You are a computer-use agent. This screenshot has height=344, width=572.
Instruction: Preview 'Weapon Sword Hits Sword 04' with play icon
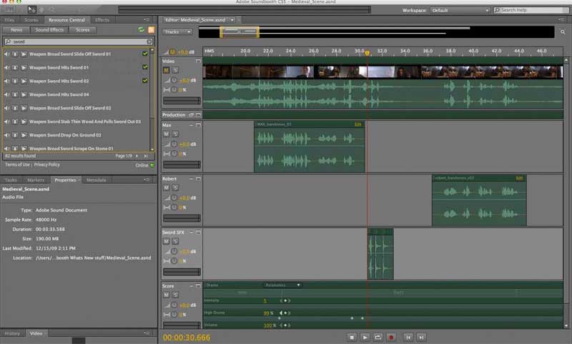pyautogui.click(x=24, y=94)
